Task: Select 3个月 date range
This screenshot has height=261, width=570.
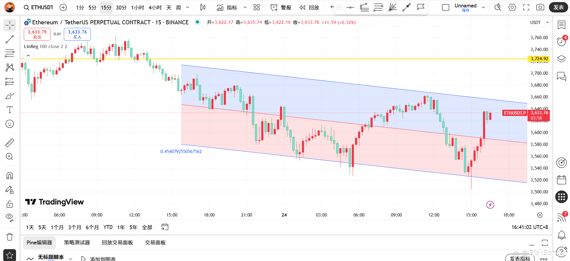Action: (75, 227)
